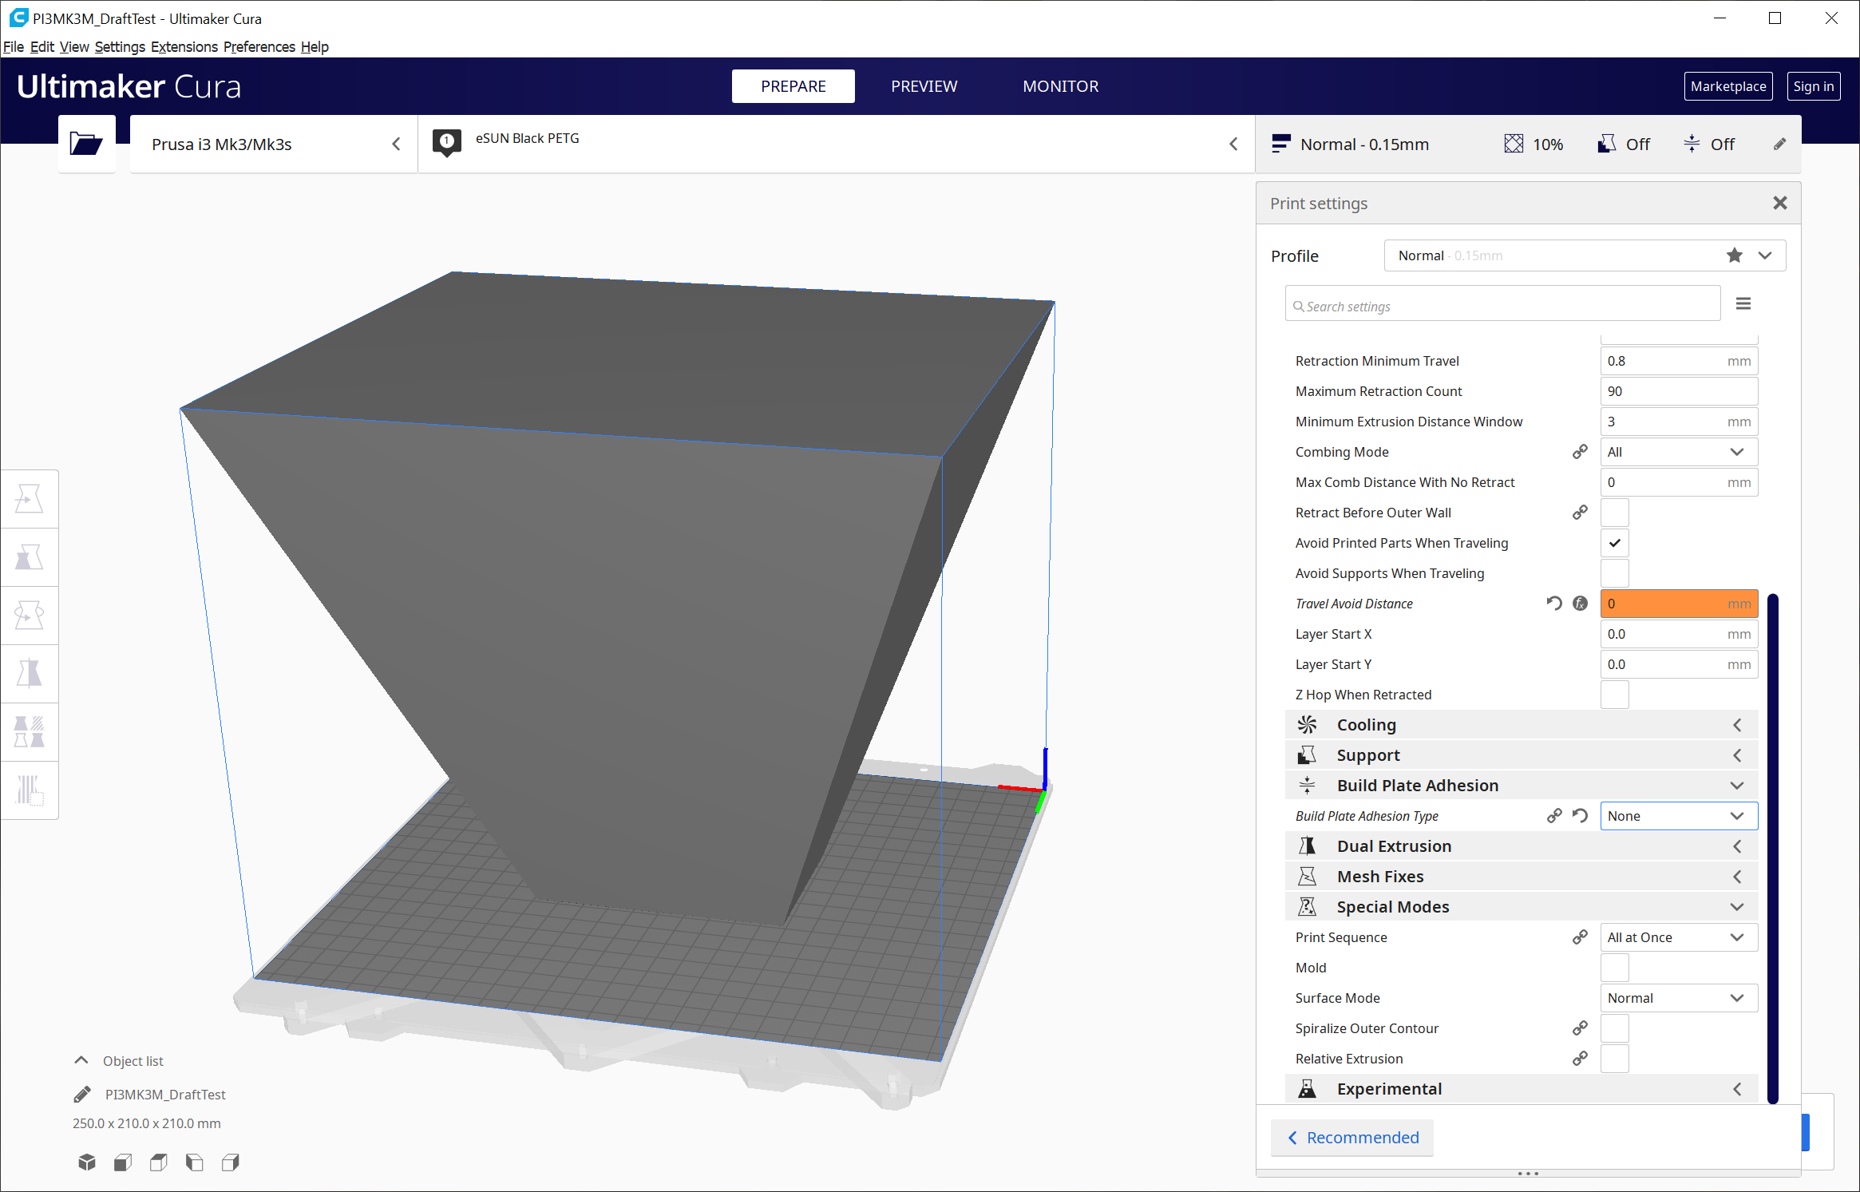The image size is (1860, 1192).
Task: Click the settings visibility hamburger menu icon
Action: pyautogui.click(x=1743, y=304)
